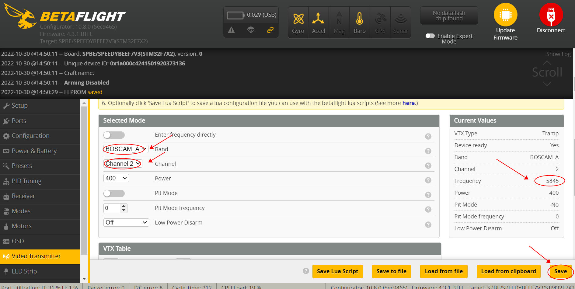Click the Load from clipboard button
This screenshot has height=289, width=575.
508,271
